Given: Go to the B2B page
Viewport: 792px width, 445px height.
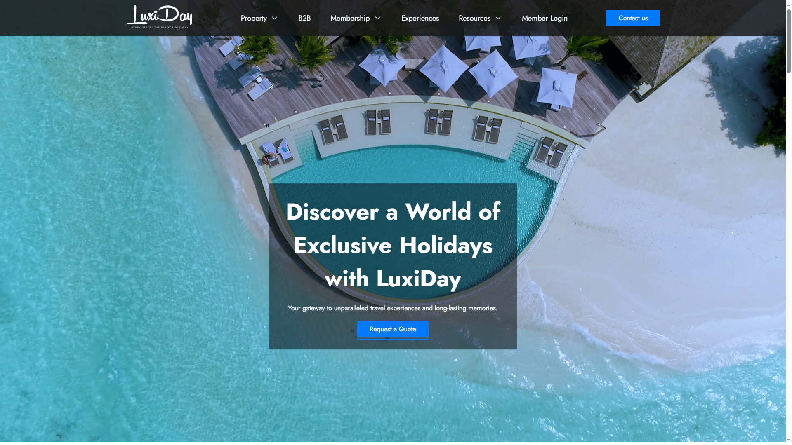Looking at the screenshot, I should click(304, 18).
